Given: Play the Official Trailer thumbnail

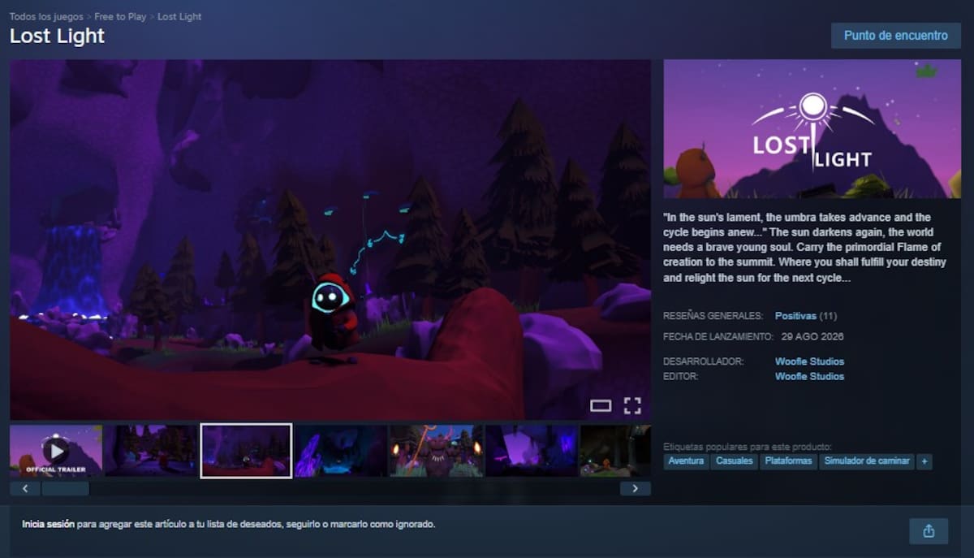Looking at the screenshot, I should point(56,451).
